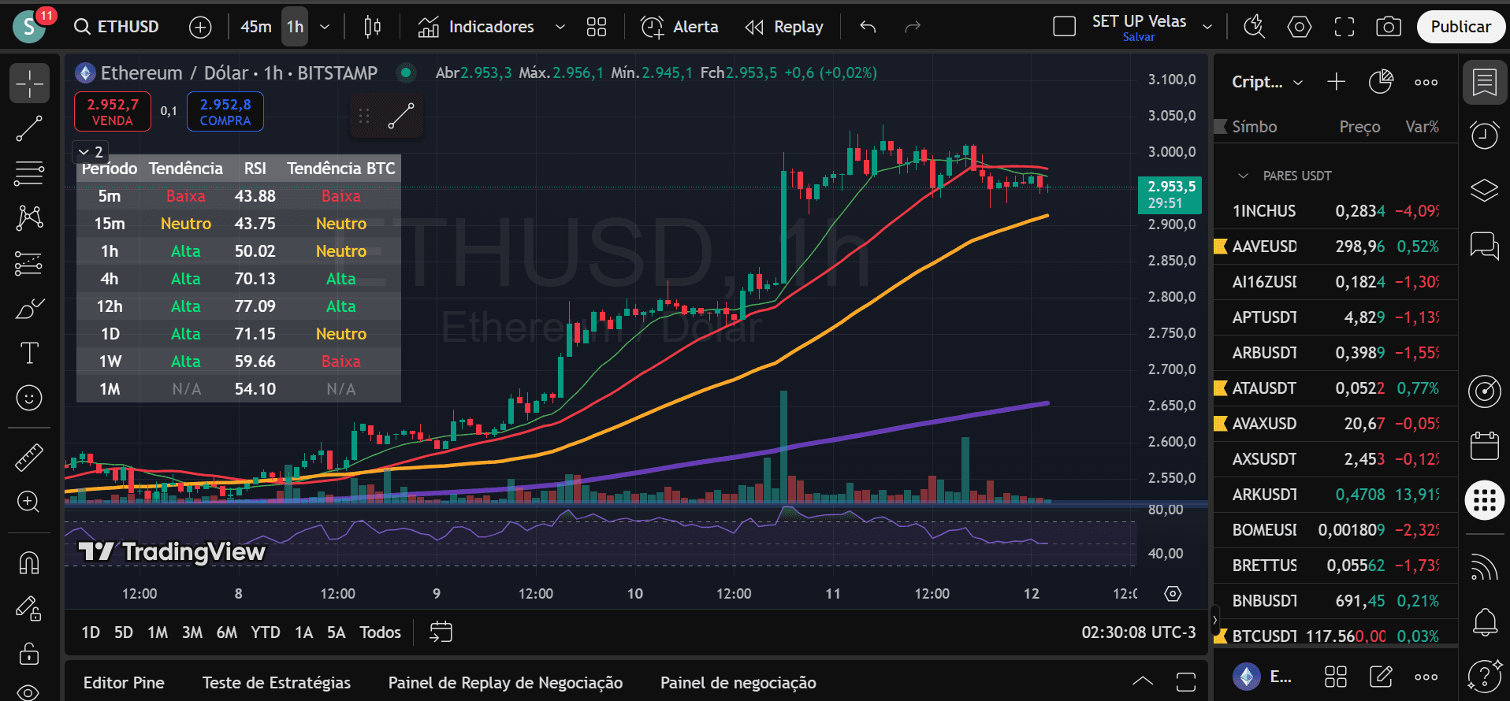Hide all drawings with eye icon
The width and height of the screenshot is (1510, 701).
30,692
